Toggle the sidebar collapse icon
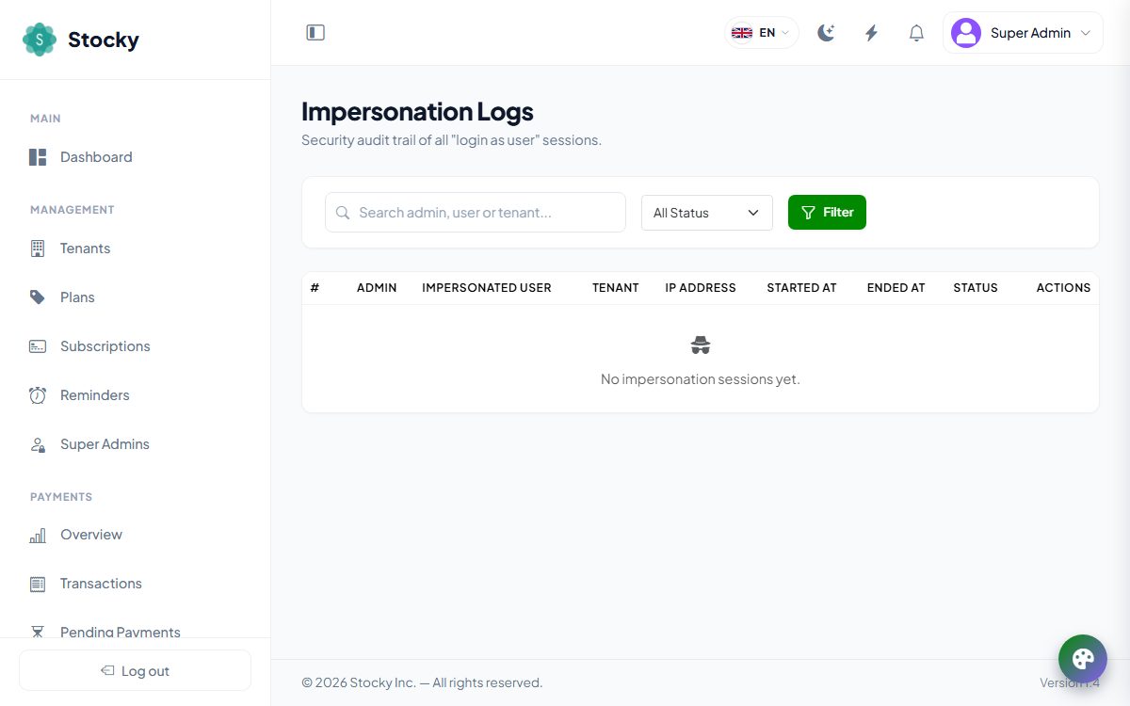 [315, 33]
